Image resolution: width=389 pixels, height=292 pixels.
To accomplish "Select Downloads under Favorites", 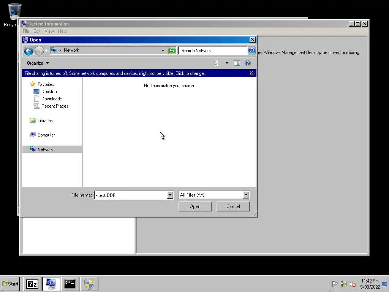I will pyautogui.click(x=51, y=99).
